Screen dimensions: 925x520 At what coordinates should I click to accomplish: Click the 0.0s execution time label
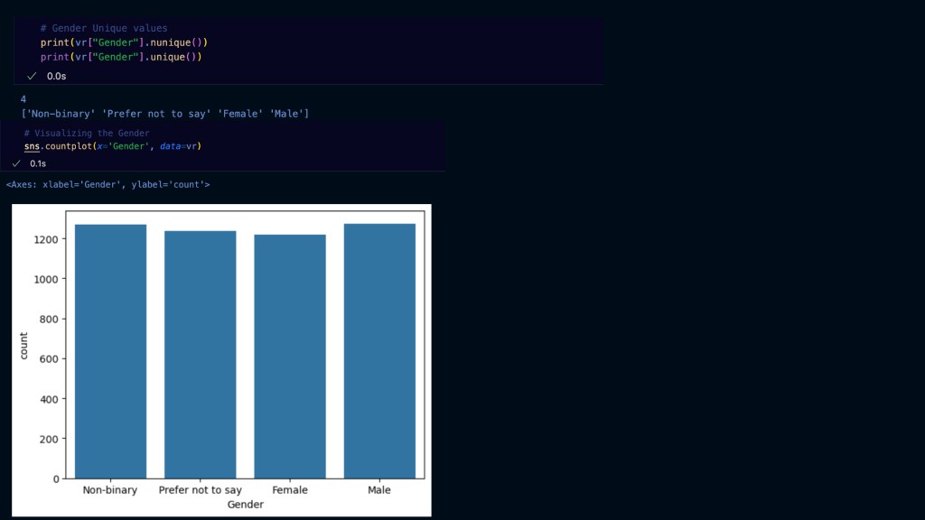tap(56, 77)
